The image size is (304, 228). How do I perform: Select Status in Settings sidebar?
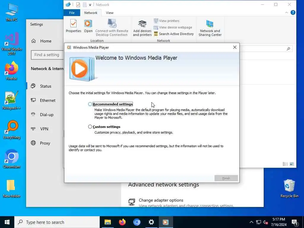point(45,86)
